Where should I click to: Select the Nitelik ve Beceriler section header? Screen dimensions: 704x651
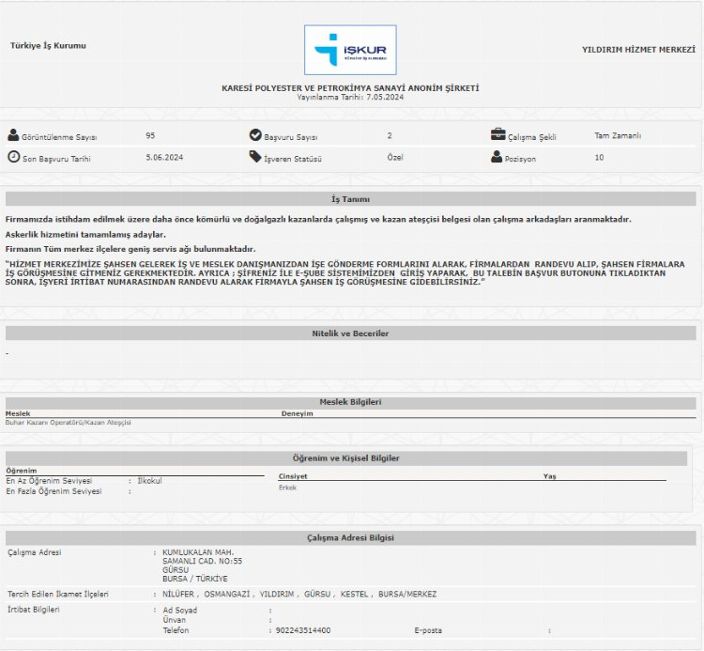(x=350, y=333)
